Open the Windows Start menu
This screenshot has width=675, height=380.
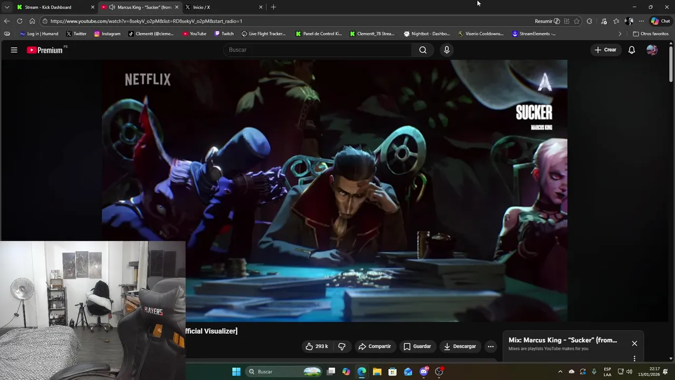click(236, 372)
